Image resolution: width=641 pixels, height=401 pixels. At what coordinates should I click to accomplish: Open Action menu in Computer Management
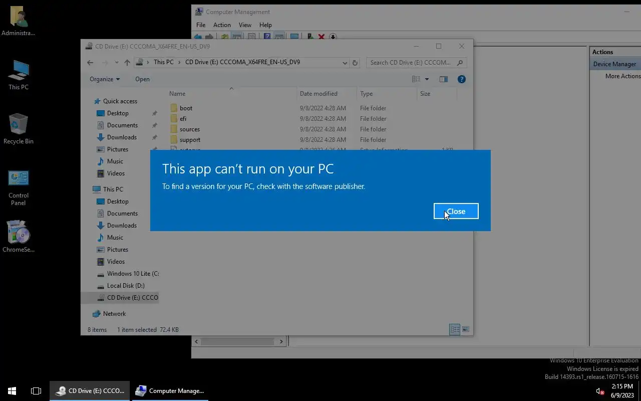pos(222,25)
